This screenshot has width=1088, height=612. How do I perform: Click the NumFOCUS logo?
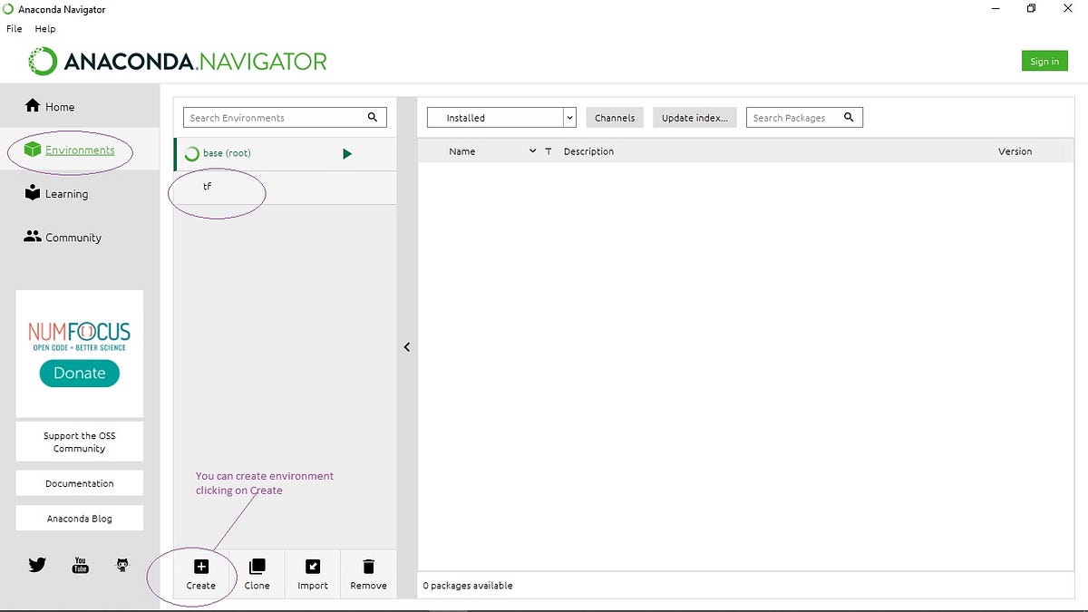[x=80, y=335]
